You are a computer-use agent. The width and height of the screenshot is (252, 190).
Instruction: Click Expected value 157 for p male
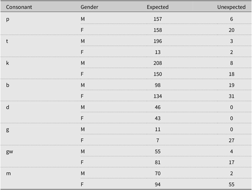(158, 19)
